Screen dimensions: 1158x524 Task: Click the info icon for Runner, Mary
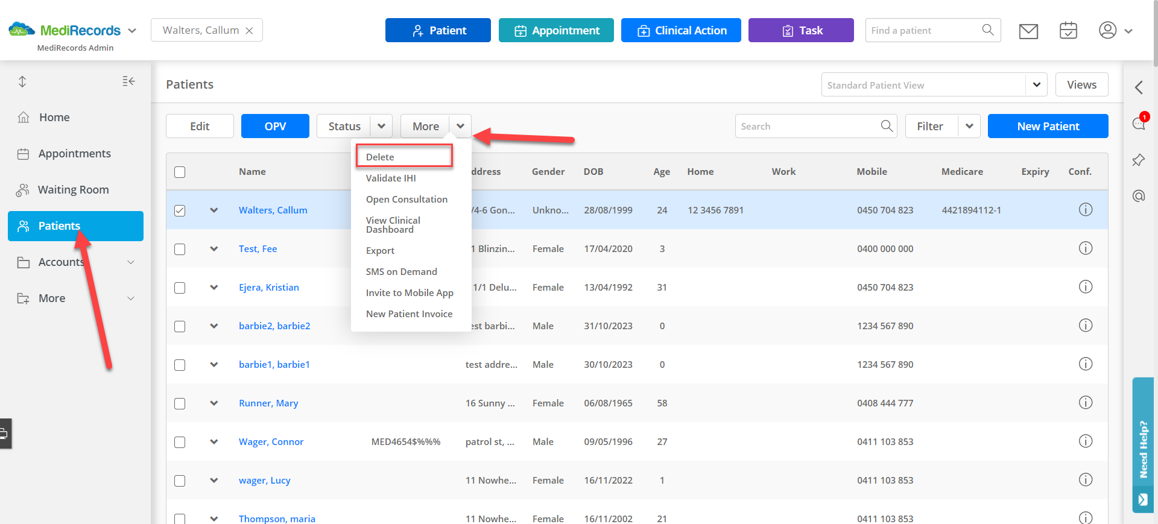tap(1086, 402)
